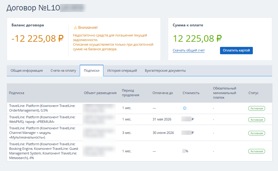Open the Общая информация tab

click(27, 70)
